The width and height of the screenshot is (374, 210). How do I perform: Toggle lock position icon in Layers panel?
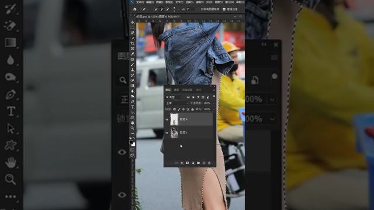click(x=183, y=109)
